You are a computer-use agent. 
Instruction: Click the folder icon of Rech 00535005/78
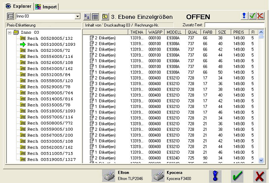[x=23, y=105]
